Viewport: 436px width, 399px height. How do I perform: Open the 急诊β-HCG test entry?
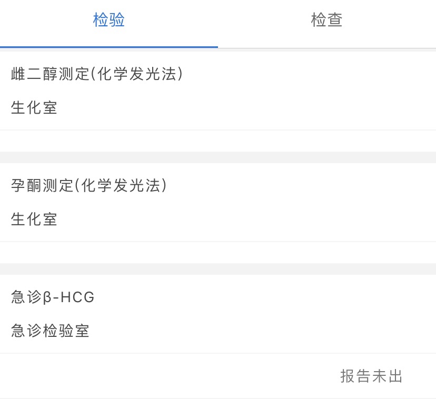[53, 297]
